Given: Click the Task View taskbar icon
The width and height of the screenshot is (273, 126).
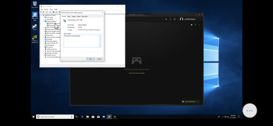Looking at the screenshot, I should pyautogui.click(x=76, y=117).
